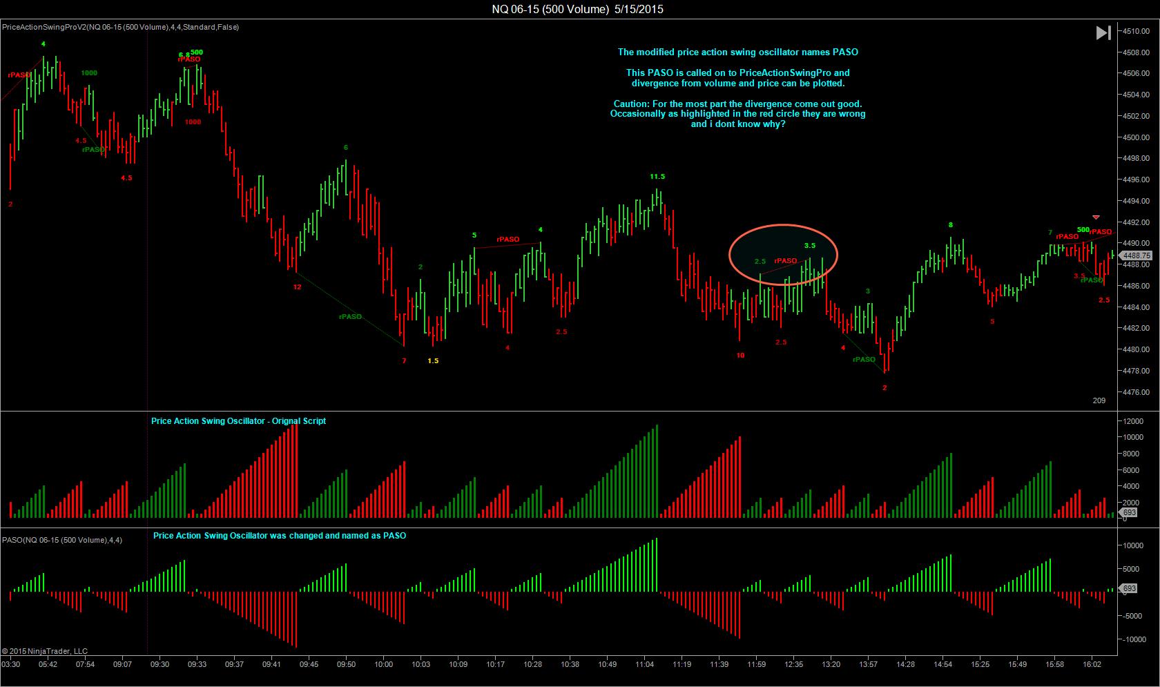Click the 03:30 time axis label
Image resolution: width=1160 pixels, height=687 pixels.
pyautogui.click(x=10, y=664)
